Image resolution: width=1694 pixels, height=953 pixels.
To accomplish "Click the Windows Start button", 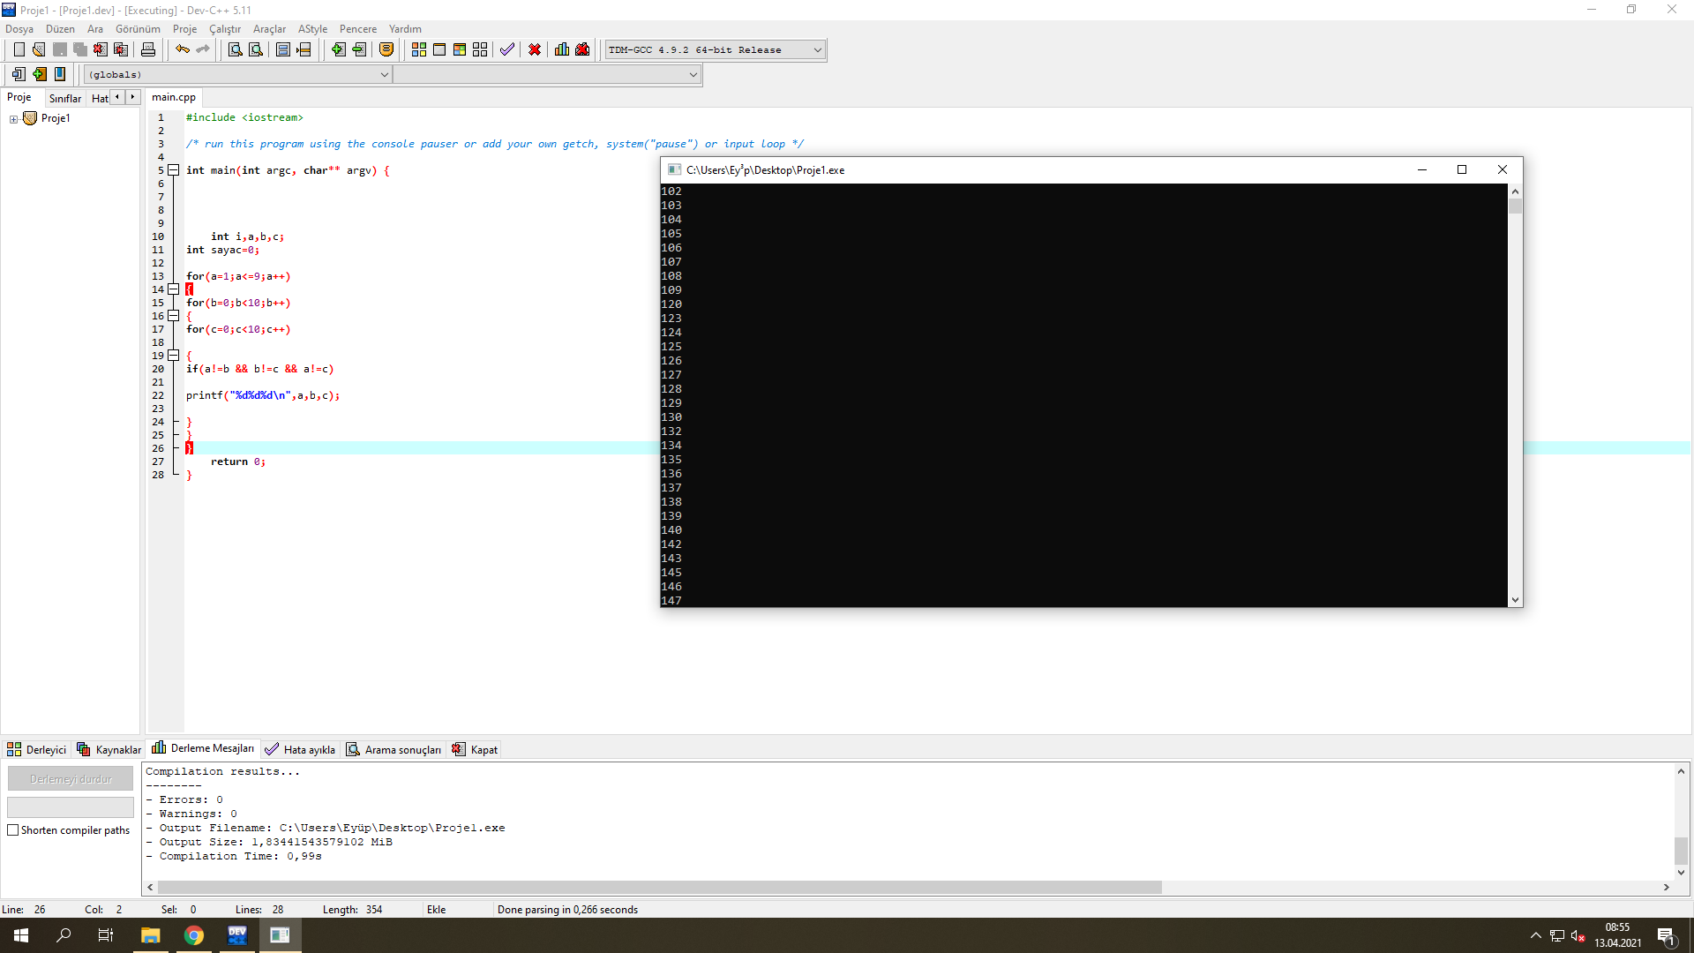I will [x=21, y=935].
